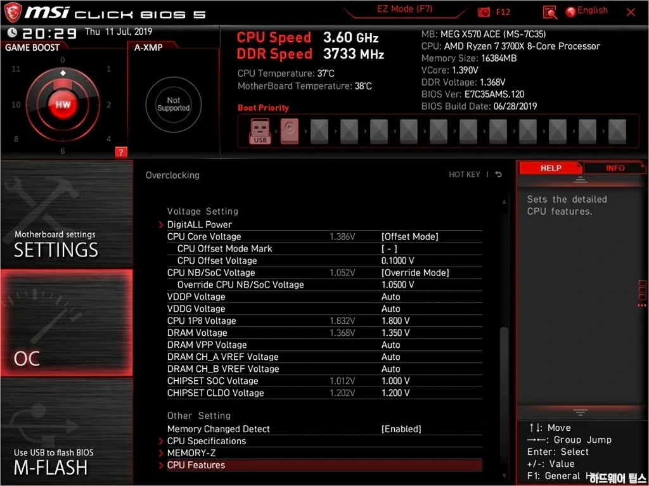Switch to the INFO tab
Image resolution: width=649 pixels, height=486 pixels.
(x=615, y=168)
